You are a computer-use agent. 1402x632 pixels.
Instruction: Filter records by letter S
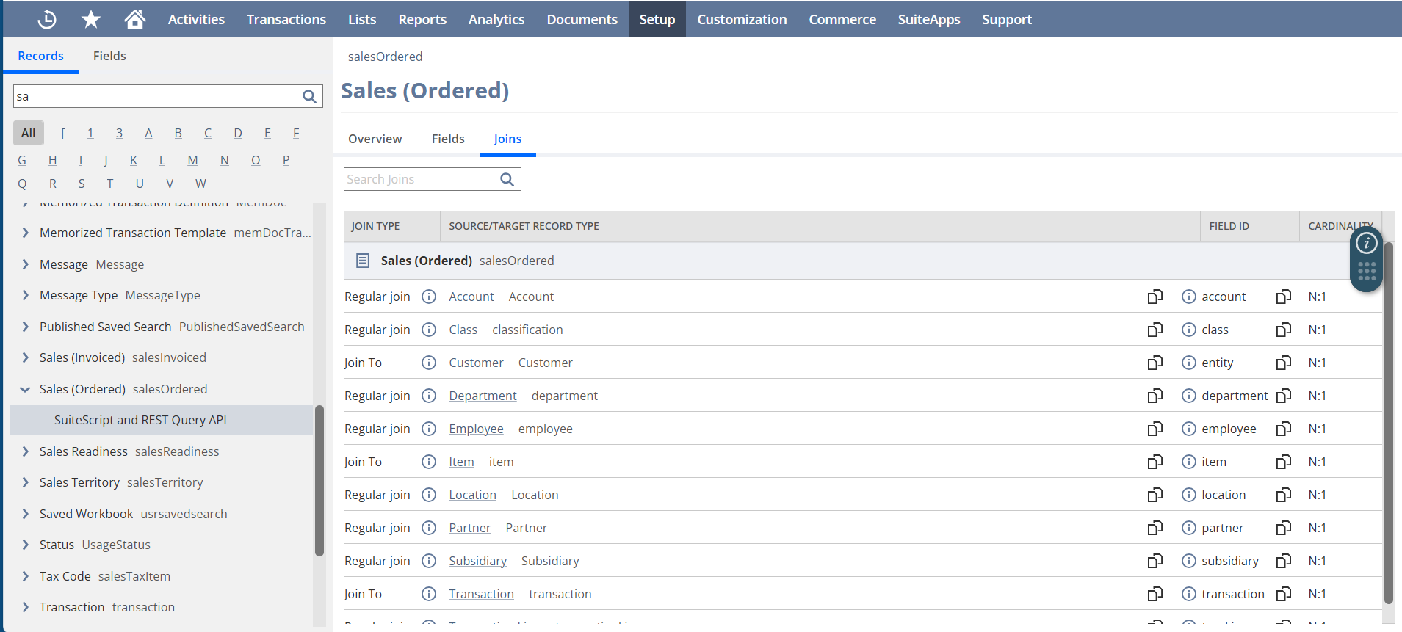click(82, 184)
